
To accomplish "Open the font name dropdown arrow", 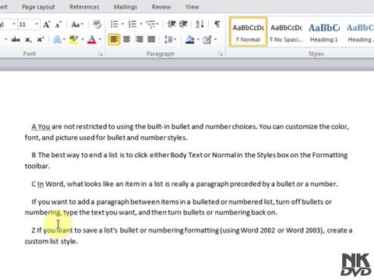I will coord(14,24).
